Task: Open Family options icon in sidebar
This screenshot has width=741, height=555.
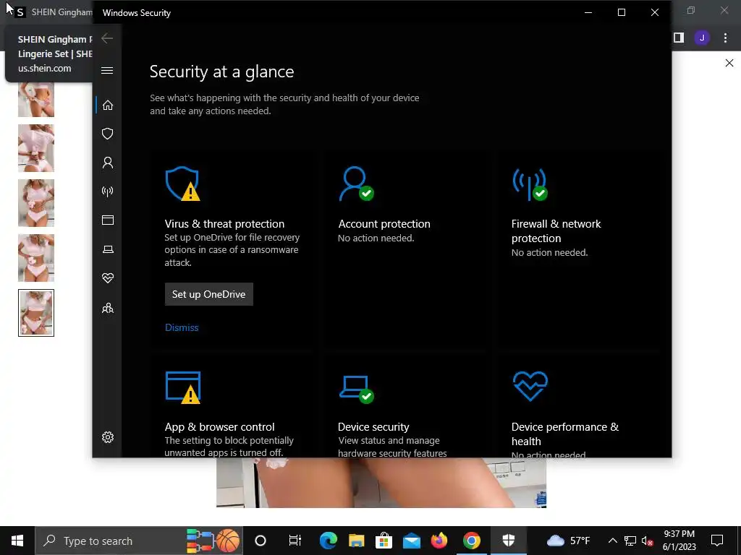Action: tap(108, 308)
